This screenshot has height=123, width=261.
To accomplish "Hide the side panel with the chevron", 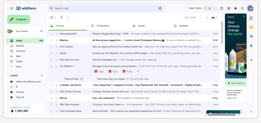I will pyautogui.click(x=251, y=112).
